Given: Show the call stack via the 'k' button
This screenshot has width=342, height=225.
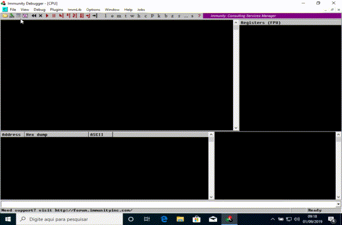Looking at the screenshot, I should point(159,16).
